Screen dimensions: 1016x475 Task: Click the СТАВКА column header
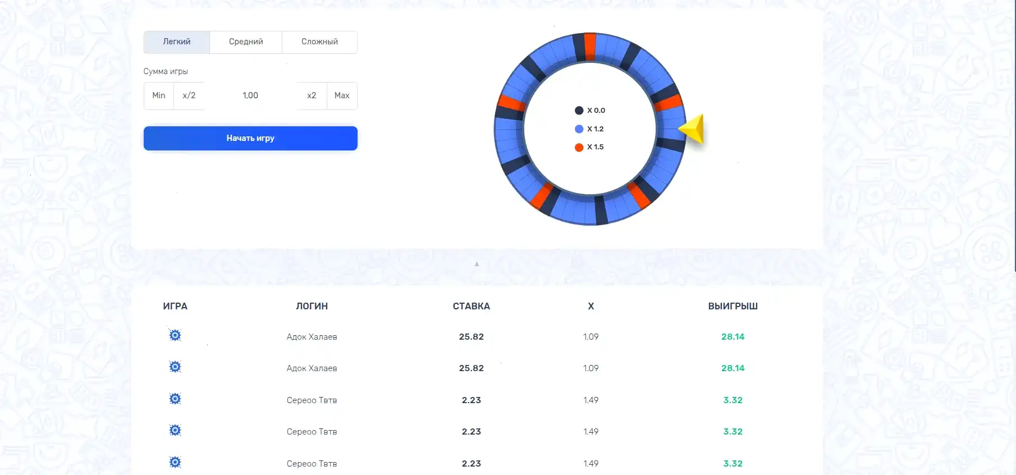pyautogui.click(x=471, y=307)
